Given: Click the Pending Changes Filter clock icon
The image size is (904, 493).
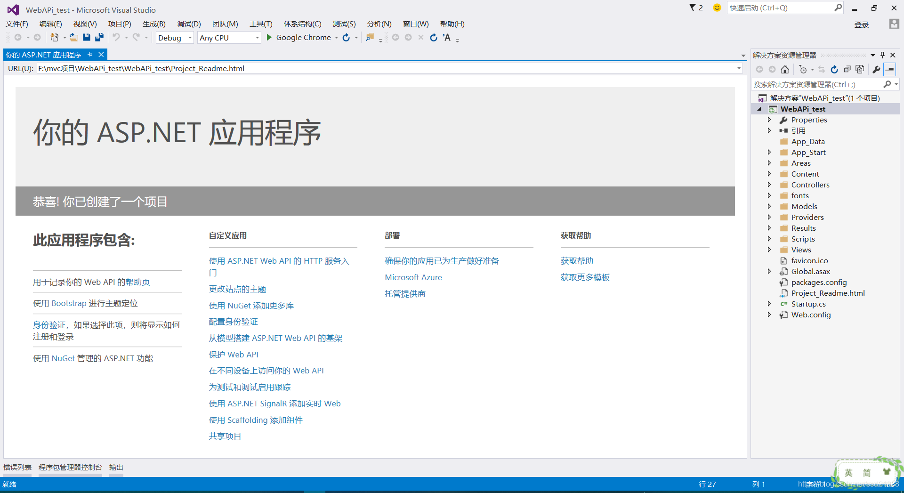Looking at the screenshot, I should pos(803,69).
